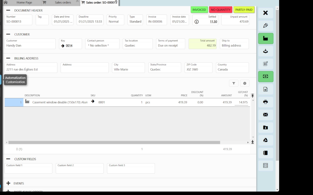Viewport: 313px width, 195px height.
Task: Open the Contact person selection dropdown
Action: pos(102,44)
